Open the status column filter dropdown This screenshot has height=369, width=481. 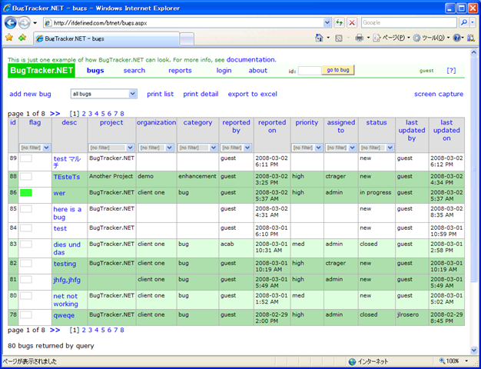point(377,148)
